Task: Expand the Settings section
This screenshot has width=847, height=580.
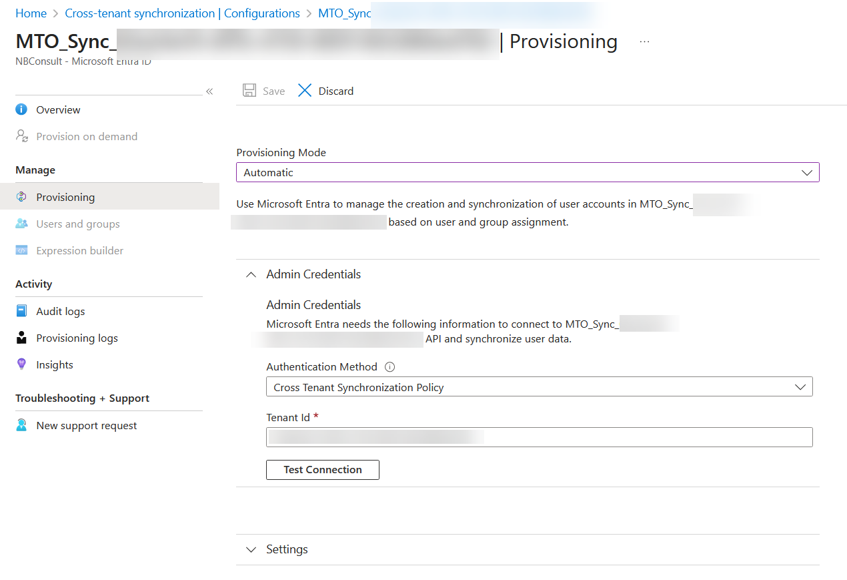Action: click(x=251, y=549)
